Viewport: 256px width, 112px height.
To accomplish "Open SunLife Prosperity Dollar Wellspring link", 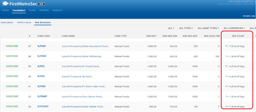I will [82, 56].
